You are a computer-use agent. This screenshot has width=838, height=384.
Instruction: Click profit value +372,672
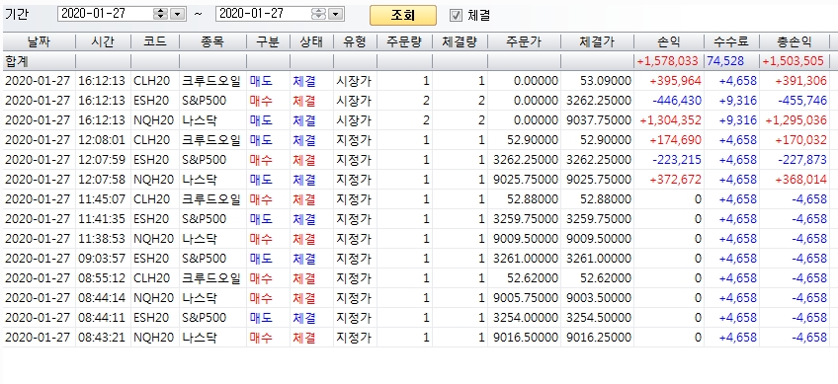[676, 180]
